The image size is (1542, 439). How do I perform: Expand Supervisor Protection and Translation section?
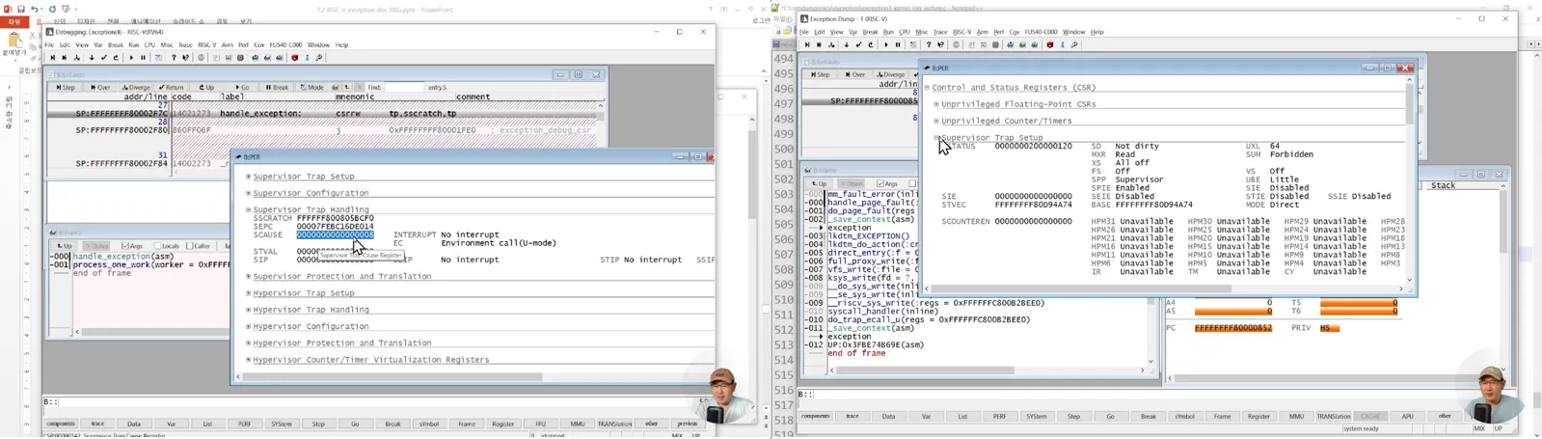tap(248, 276)
